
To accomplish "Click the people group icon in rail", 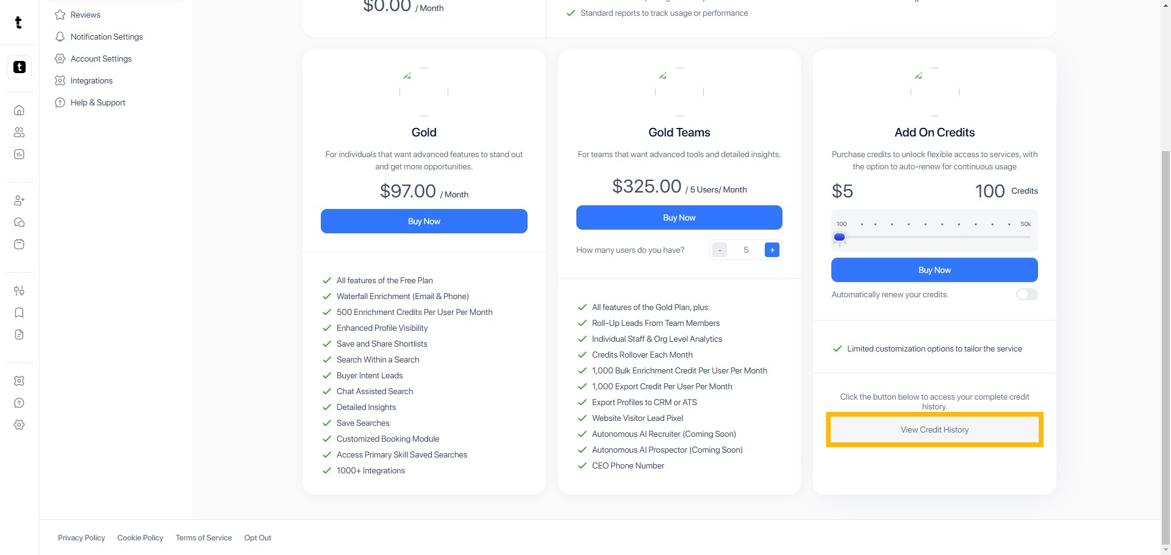I will pyautogui.click(x=19, y=132).
